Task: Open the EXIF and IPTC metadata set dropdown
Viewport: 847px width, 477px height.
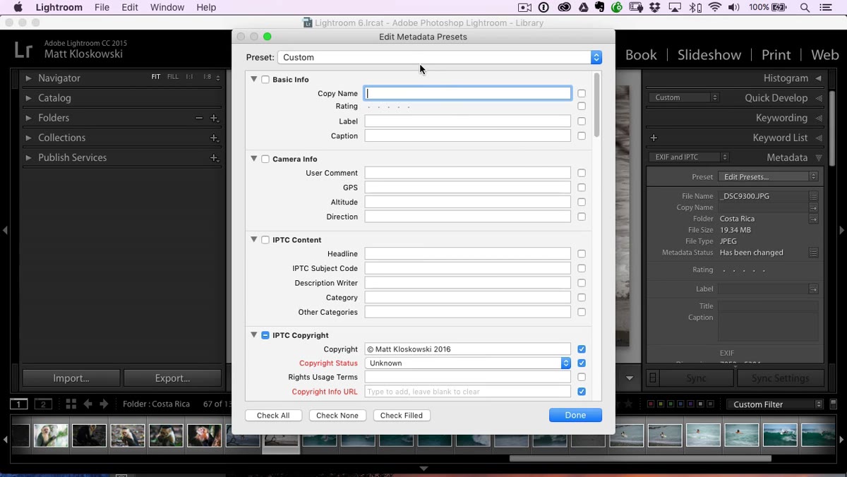Action: 688,157
